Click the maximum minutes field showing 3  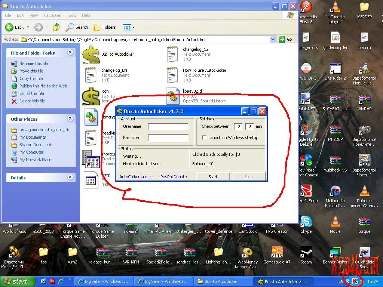249,127
